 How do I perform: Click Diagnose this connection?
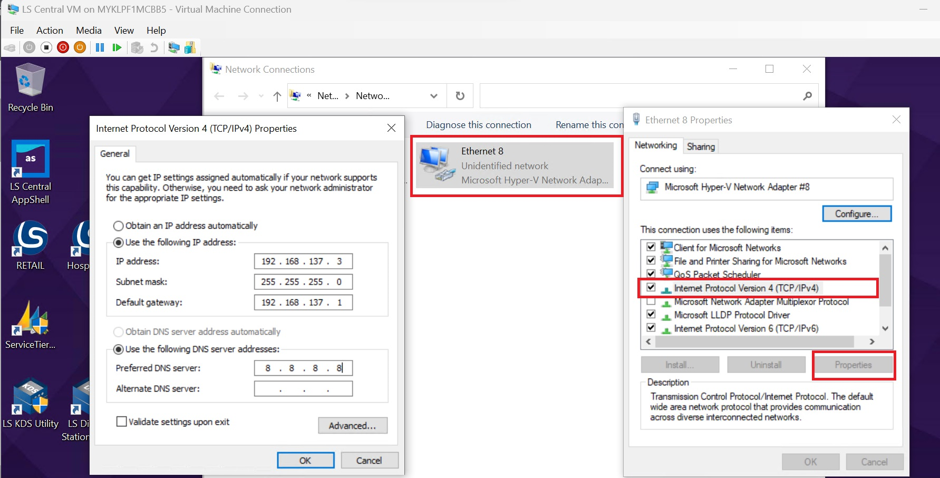(479, 125)
